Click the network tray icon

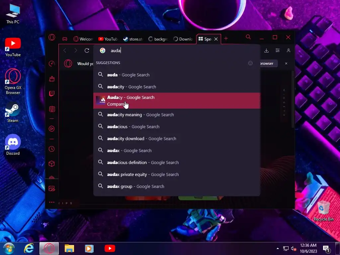coord(286,248)
